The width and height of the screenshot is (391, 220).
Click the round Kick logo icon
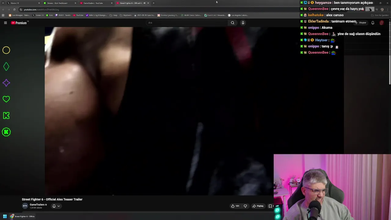(6, 132)
